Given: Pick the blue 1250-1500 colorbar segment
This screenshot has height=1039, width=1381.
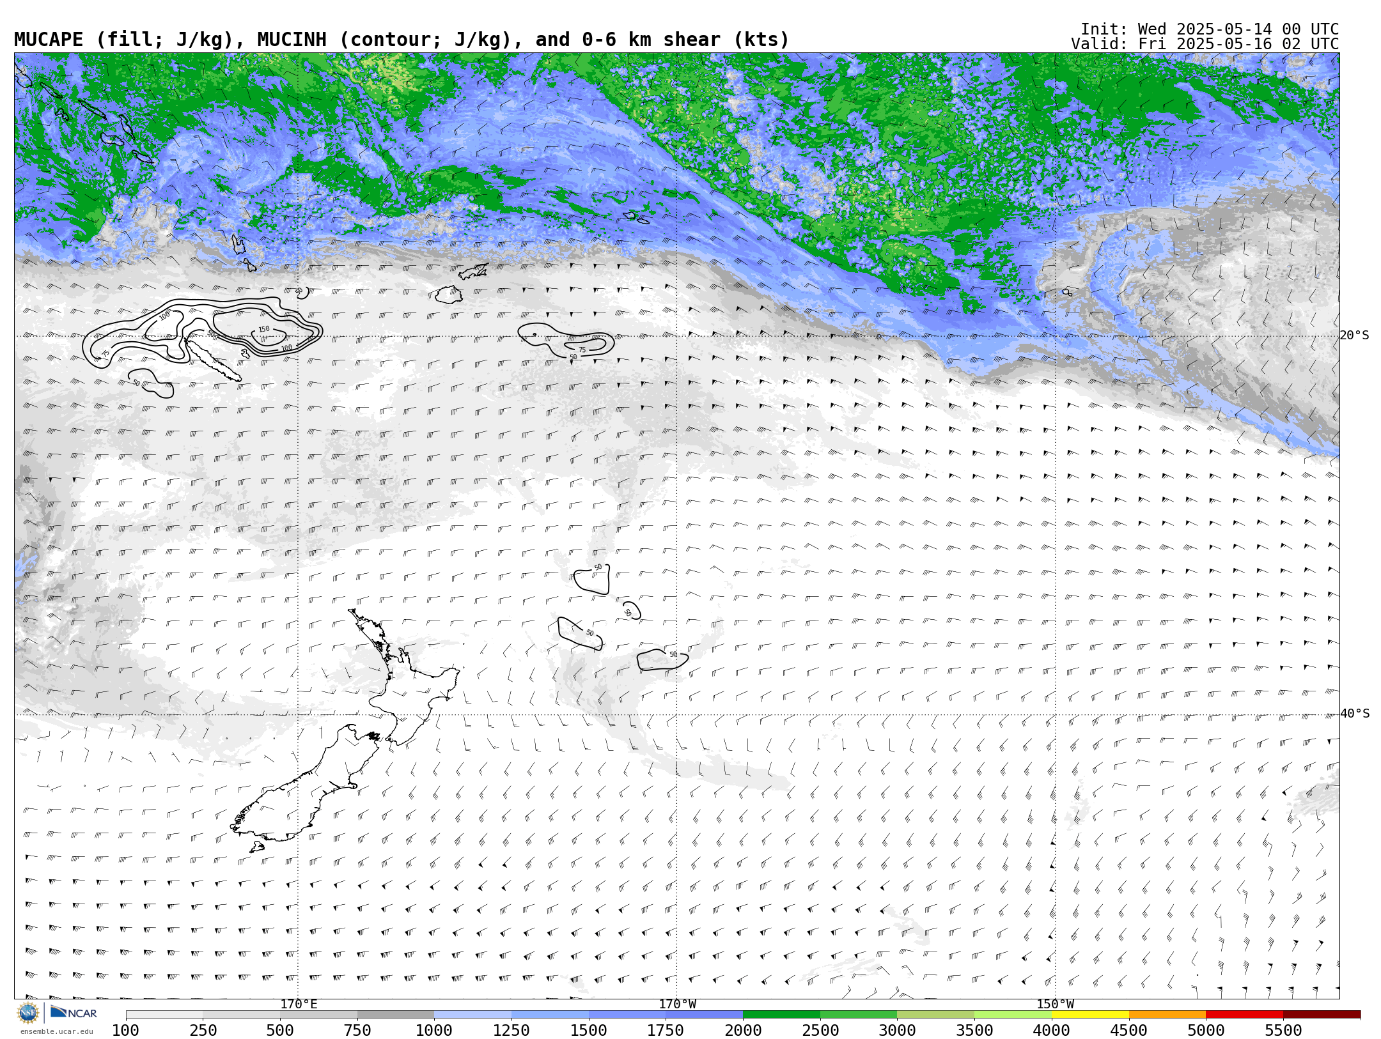Looking at the screenshot, I should click(x=550, y=1015).
